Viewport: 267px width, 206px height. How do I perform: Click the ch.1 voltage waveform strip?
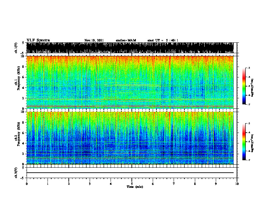coord(130,48)
